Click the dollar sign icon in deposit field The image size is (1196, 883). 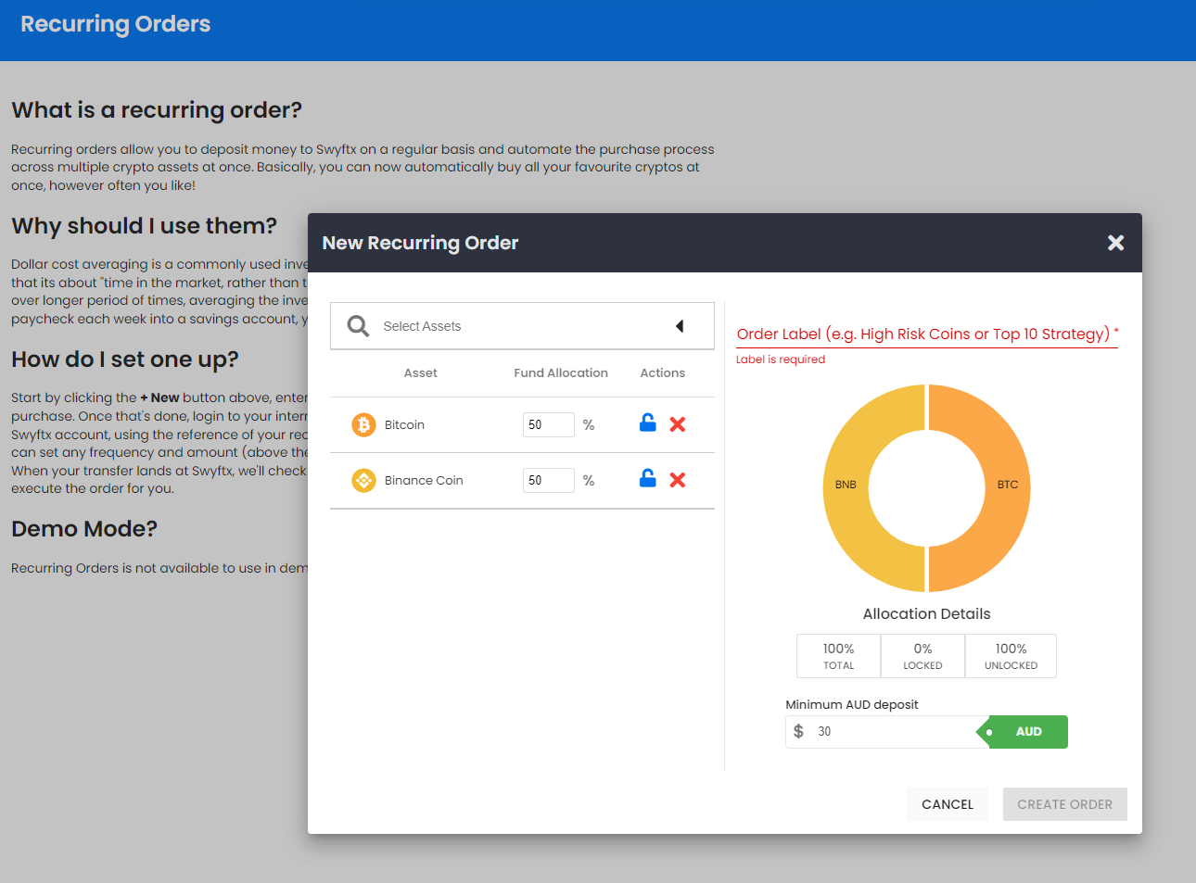[x=798, y=732]
